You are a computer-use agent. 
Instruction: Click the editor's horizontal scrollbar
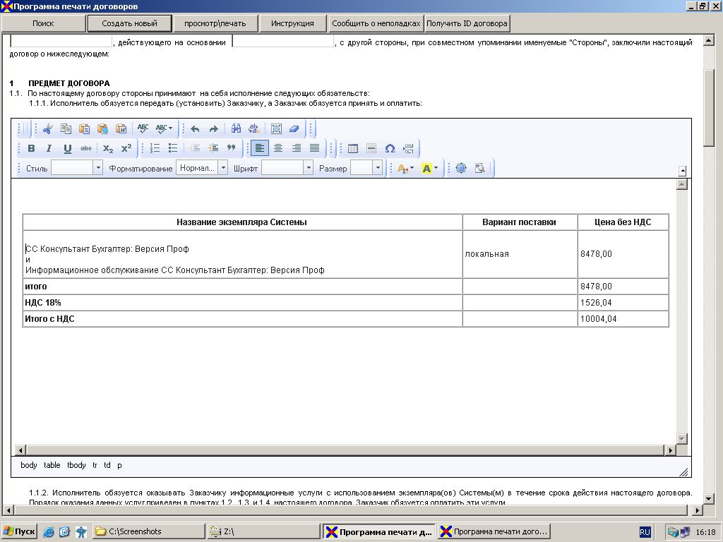click(x=345, y=450)
